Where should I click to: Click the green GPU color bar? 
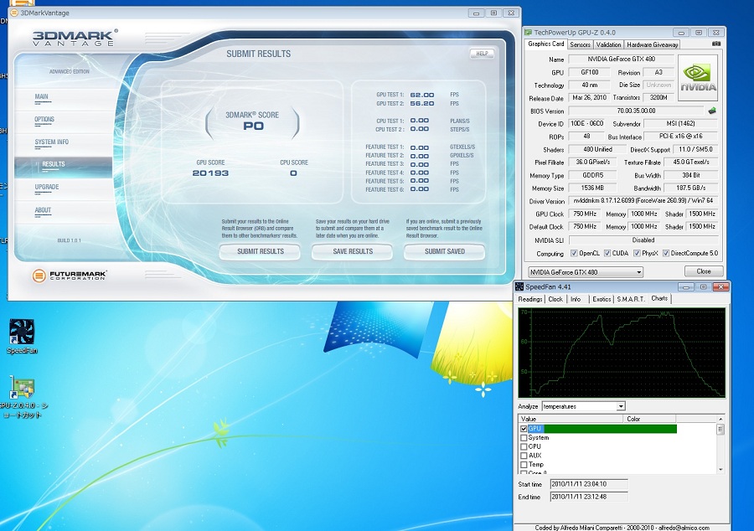pyautogui.click(x=610, y=429)
